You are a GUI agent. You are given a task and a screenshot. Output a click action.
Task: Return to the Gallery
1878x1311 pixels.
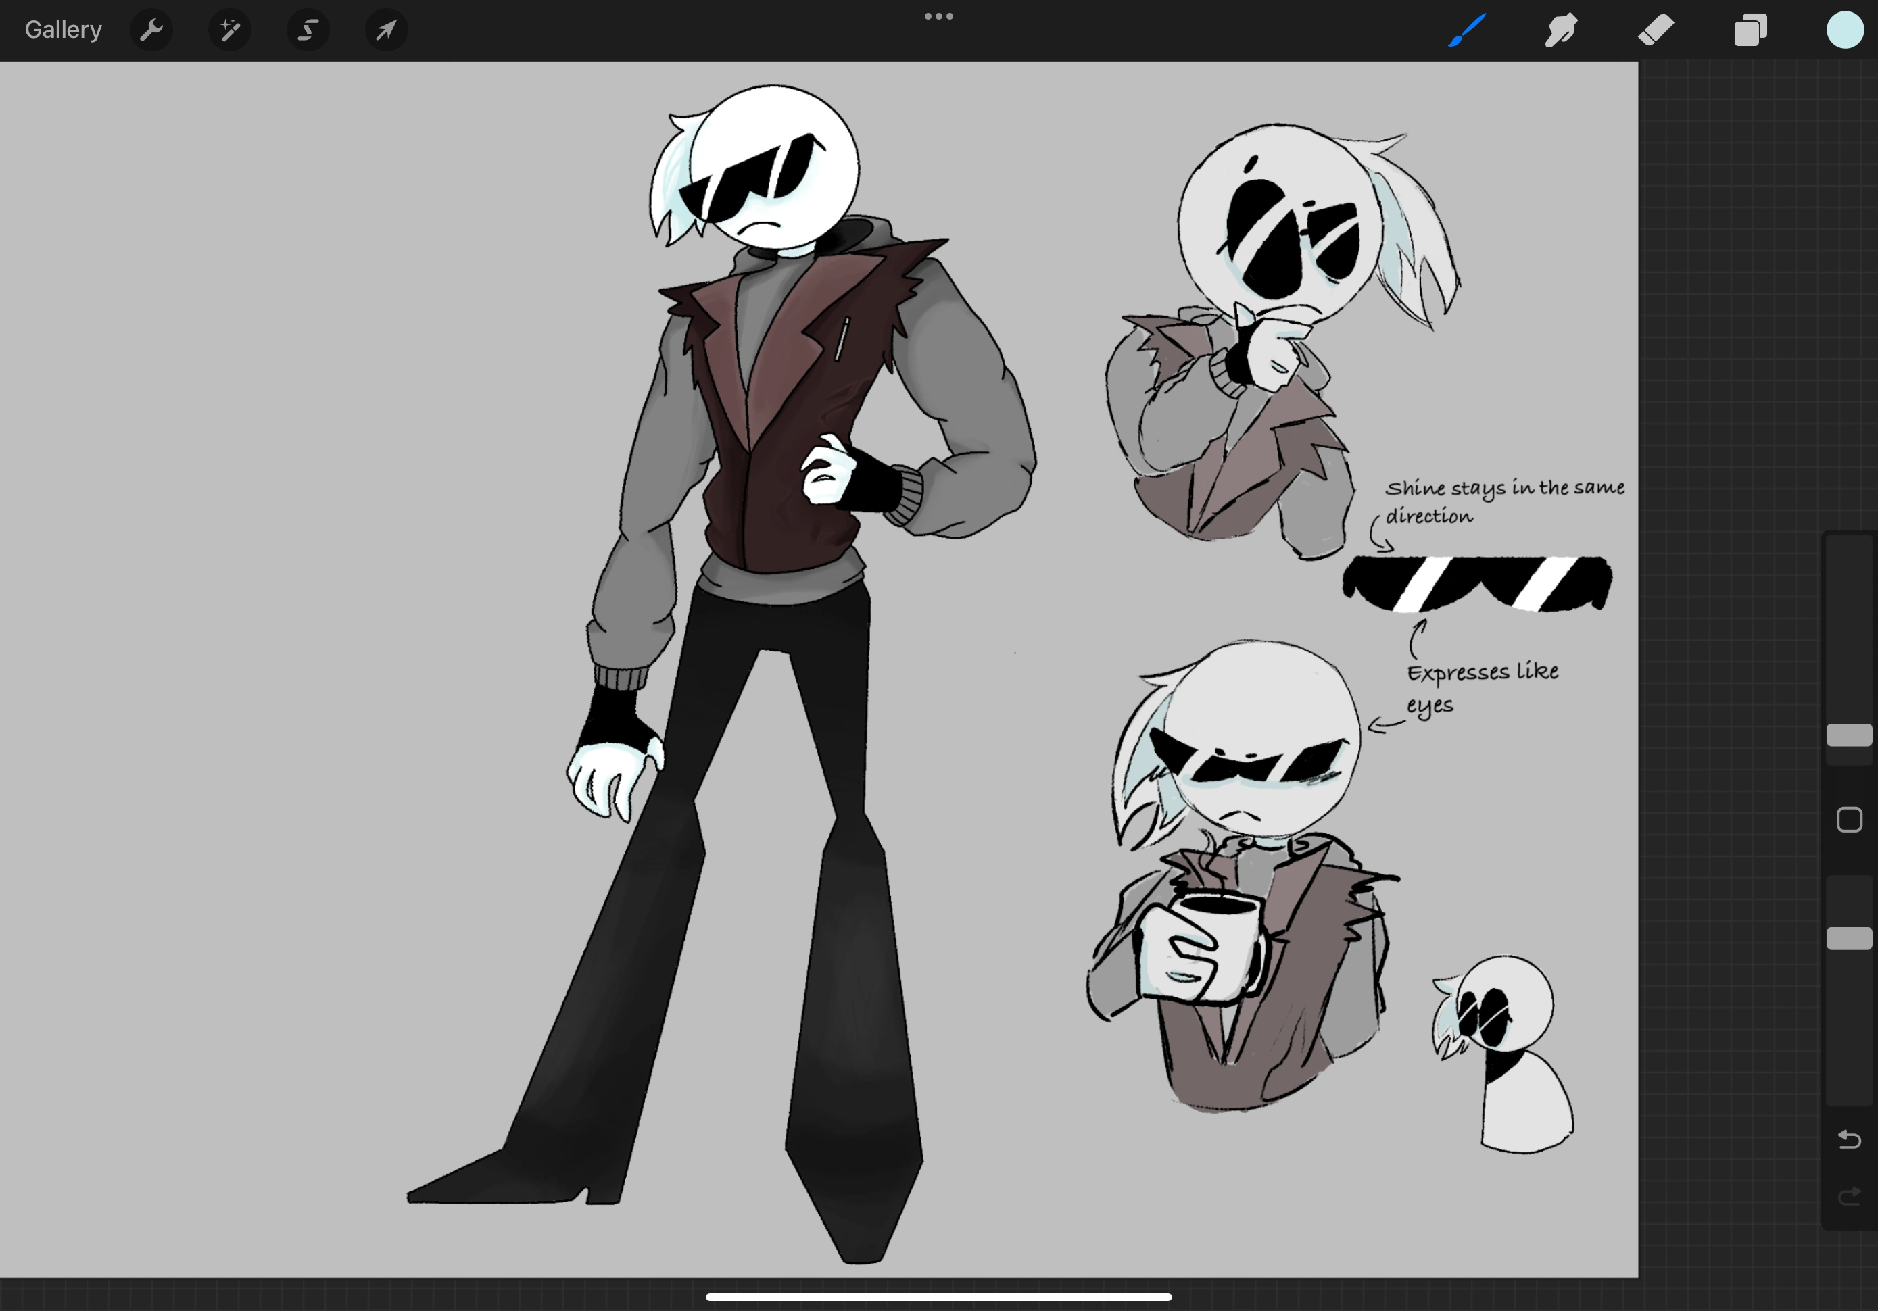tap(63, 30)
